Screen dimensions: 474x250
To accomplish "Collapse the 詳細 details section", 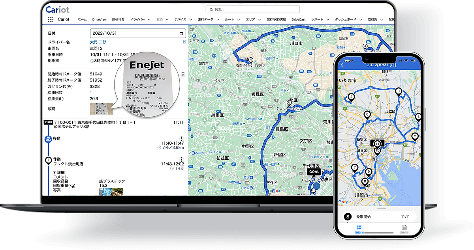I will pyautogui.click(x=55, y=173).
